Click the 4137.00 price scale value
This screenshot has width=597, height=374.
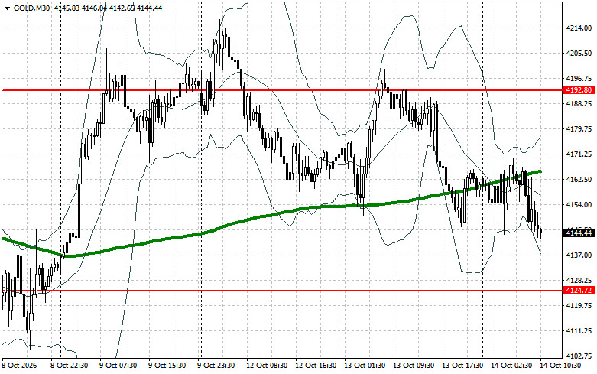tap(579, 255)
